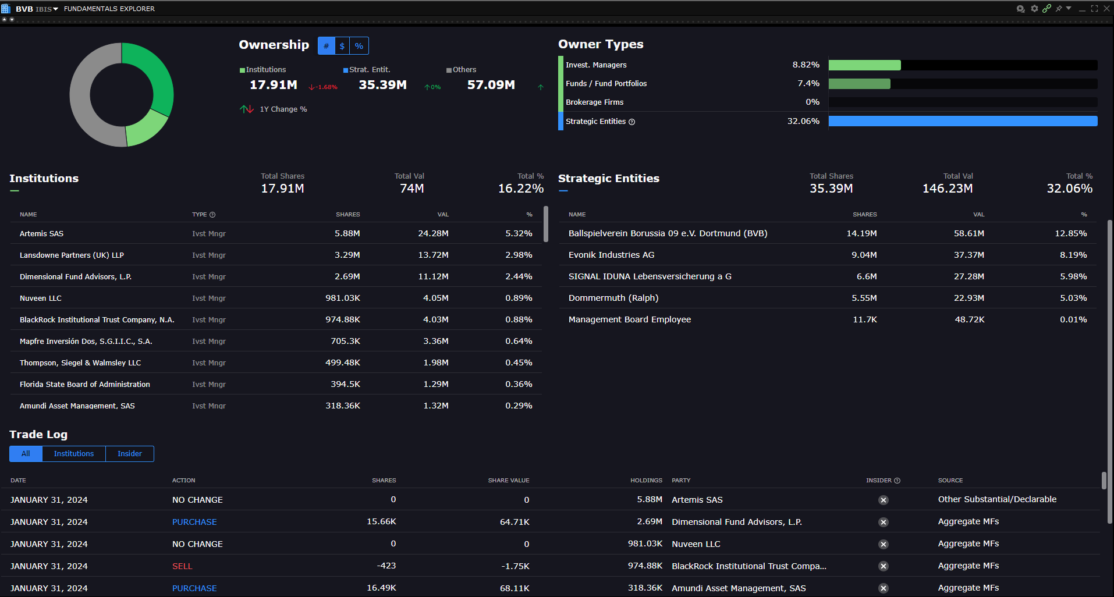
Task: Select the Funds / Fund Portfolios row
Action: coord(828,84)
